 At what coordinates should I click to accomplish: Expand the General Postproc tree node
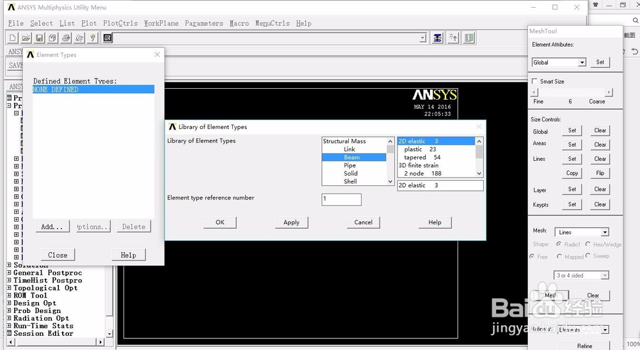click(10, 273)
